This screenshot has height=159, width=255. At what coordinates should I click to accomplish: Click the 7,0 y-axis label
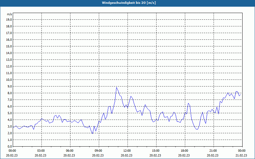[x=10, y=100]
